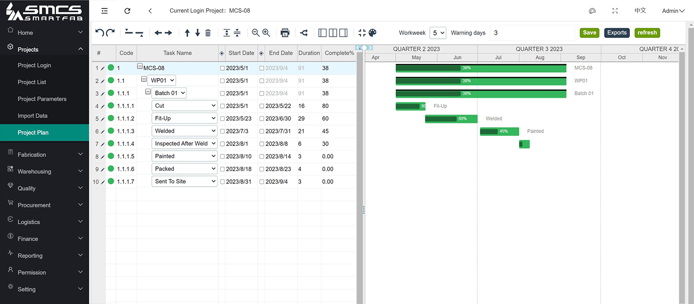This screenshot has height=304, width=694.
Task: Zoom in the Gantt timeline
Action: tap(266, 33)
